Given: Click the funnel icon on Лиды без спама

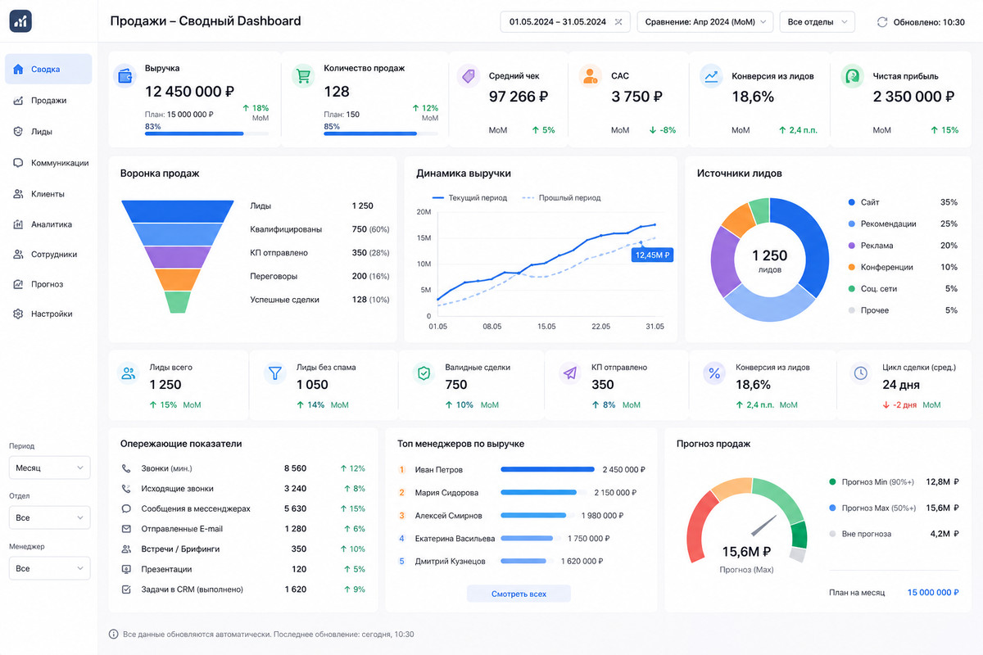Looking at the screenshot, I should tap(276, 373).
